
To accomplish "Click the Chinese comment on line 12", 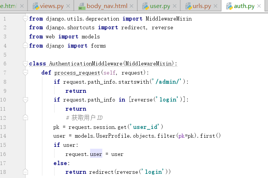I will (84, 118).
